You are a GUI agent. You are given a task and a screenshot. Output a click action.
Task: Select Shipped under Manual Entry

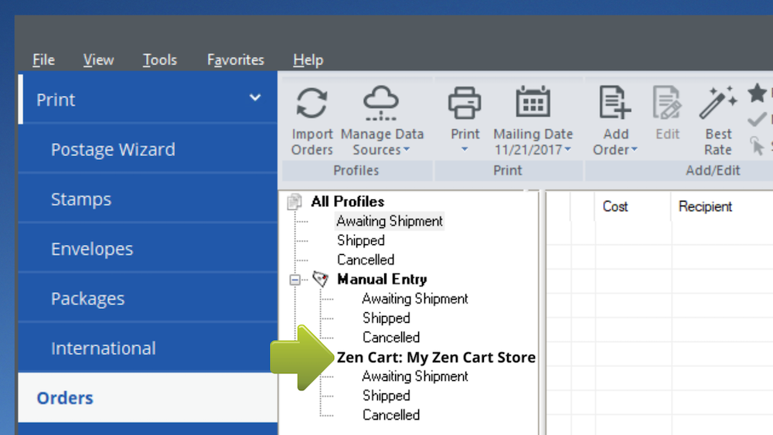pos(386,318)
